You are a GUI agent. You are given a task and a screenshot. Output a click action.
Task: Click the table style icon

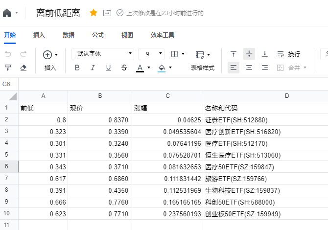200,55
